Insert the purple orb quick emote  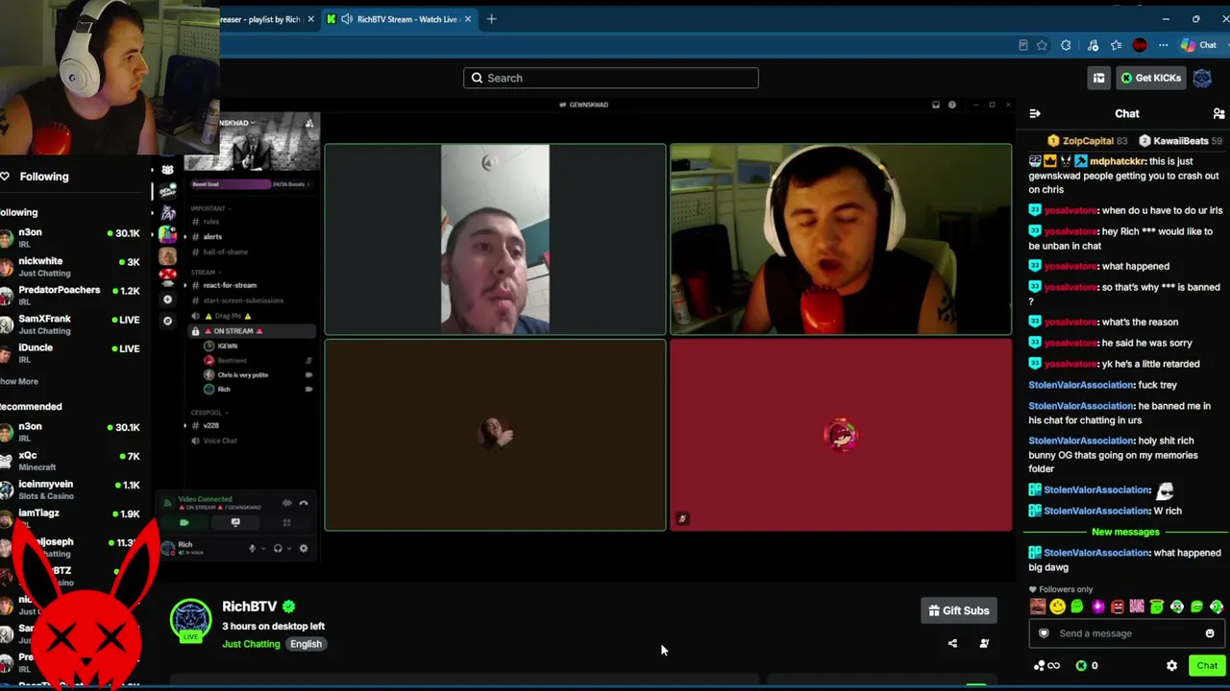point(1097,607)
